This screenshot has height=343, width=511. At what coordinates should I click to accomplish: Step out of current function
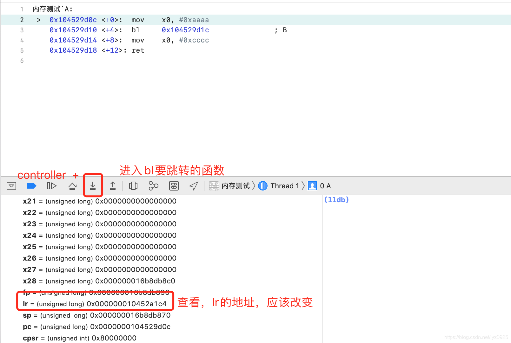pos(113,186)
